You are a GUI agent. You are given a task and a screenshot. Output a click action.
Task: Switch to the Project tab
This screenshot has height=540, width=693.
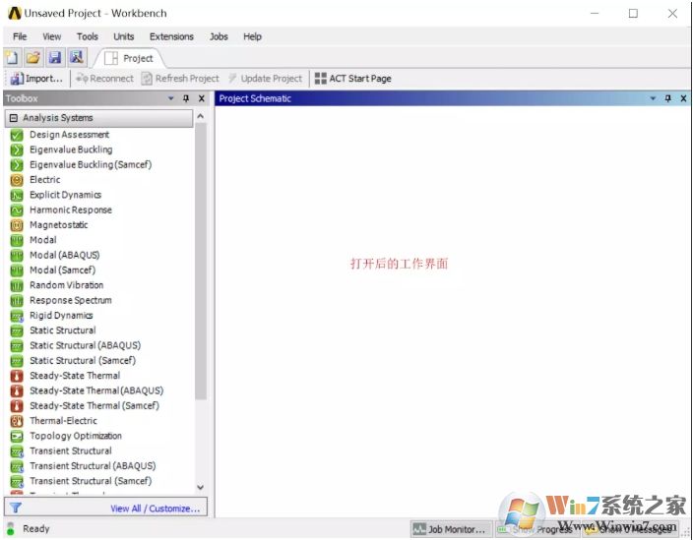pyautogui.click(x=129, y=58)
